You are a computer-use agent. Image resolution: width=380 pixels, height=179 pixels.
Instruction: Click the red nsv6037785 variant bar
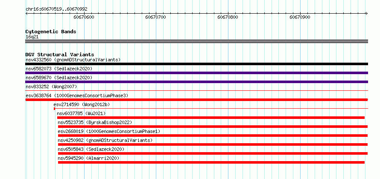point(211,118)
